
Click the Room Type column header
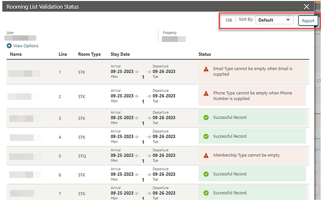coord(89,54)
